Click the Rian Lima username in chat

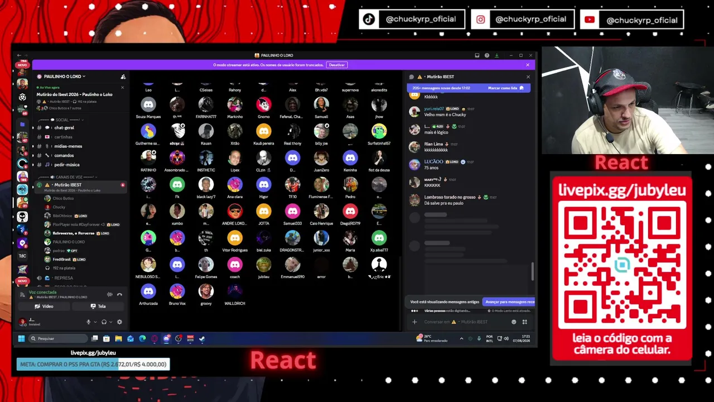[433, 144]
